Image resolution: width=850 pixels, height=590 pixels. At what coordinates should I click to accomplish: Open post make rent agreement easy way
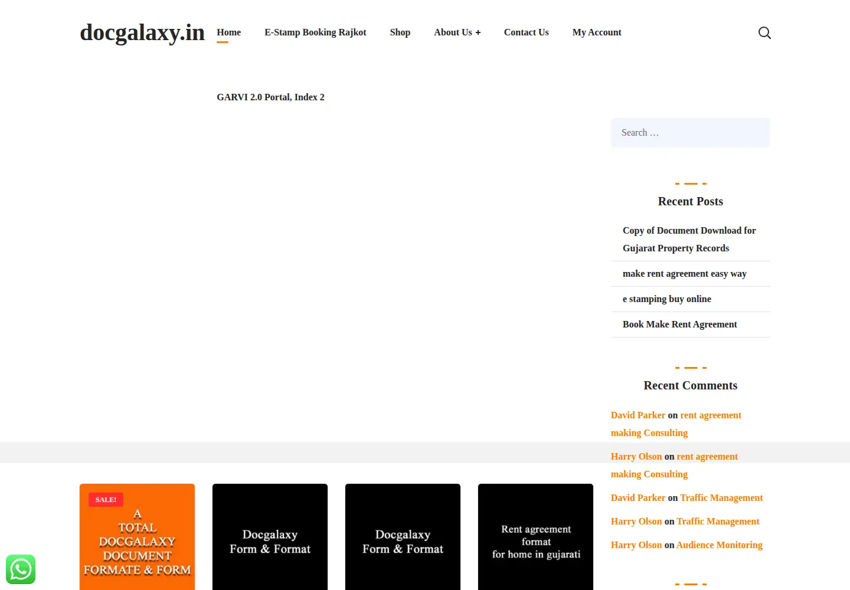684,274
